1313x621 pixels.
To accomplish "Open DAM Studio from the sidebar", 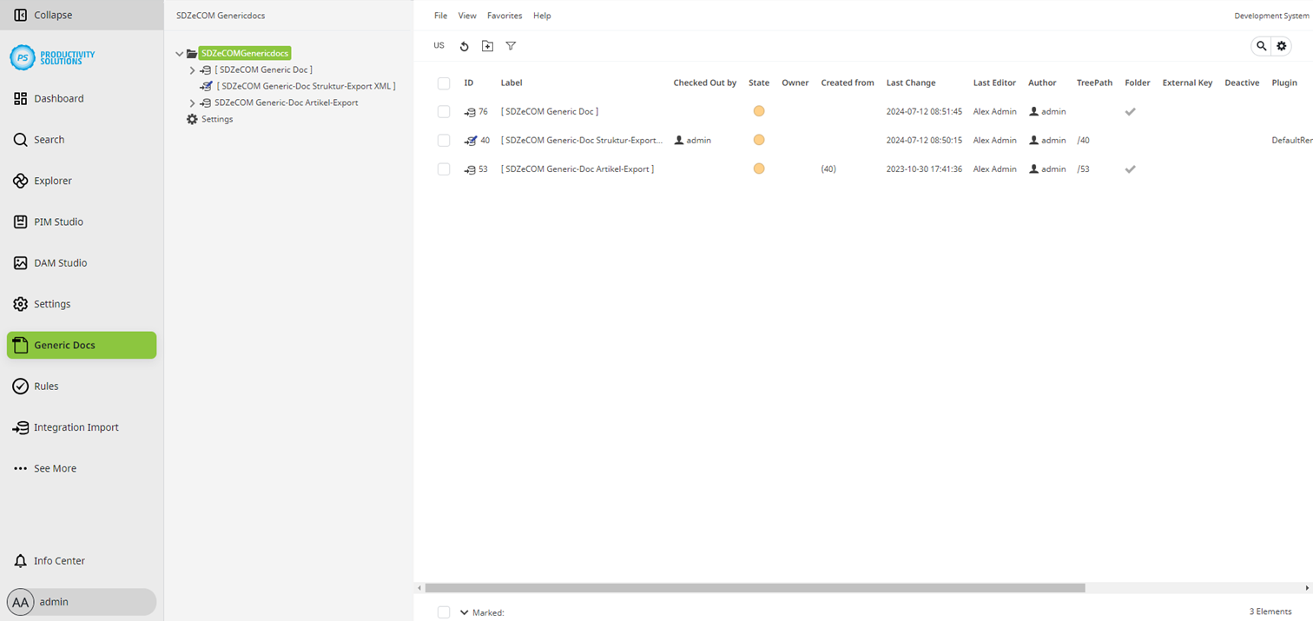I will tap(60, 262).
